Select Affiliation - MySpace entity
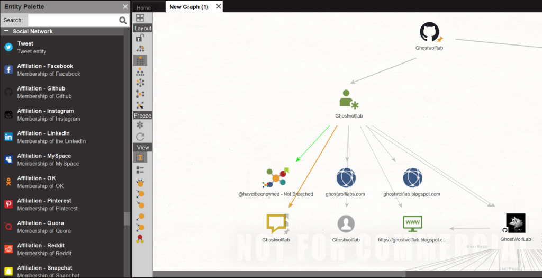This screenshot has width=542, height=278. pyautogui.click(x=62, y=160)
